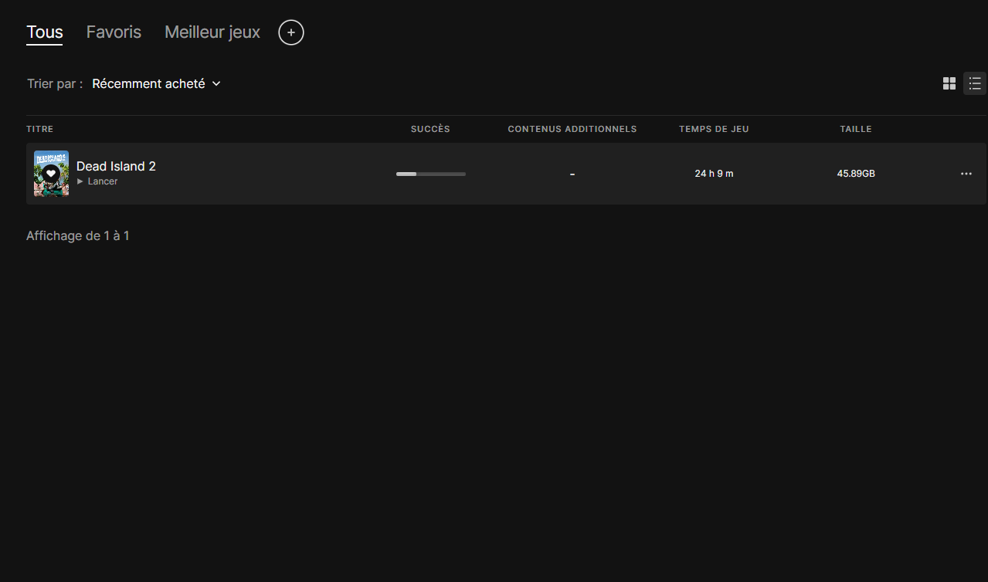Sort by the TEMPS DE JEU column
Image resolution: width=988 pixels, height=582 pixels.
[x=714, y=129]
